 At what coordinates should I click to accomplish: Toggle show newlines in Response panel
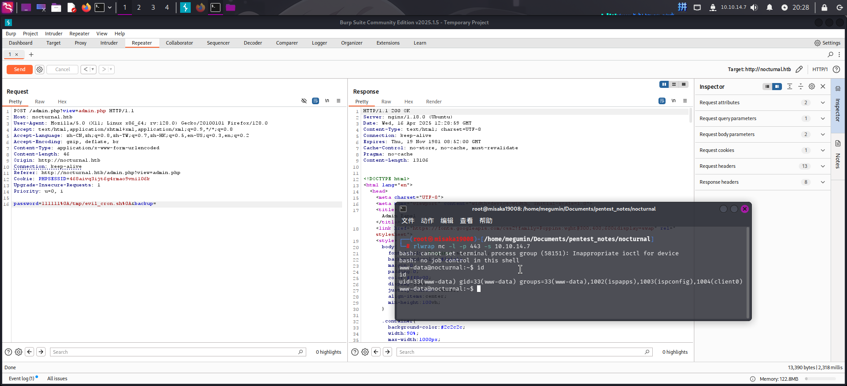coord(674,101)
